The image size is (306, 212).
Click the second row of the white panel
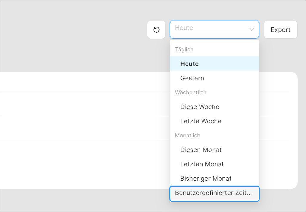point(84,103)
